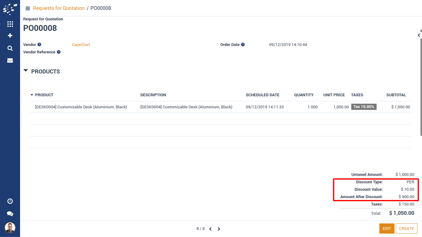
Task: Click help icon next to Order Date
Action: [x=243, y=45]
